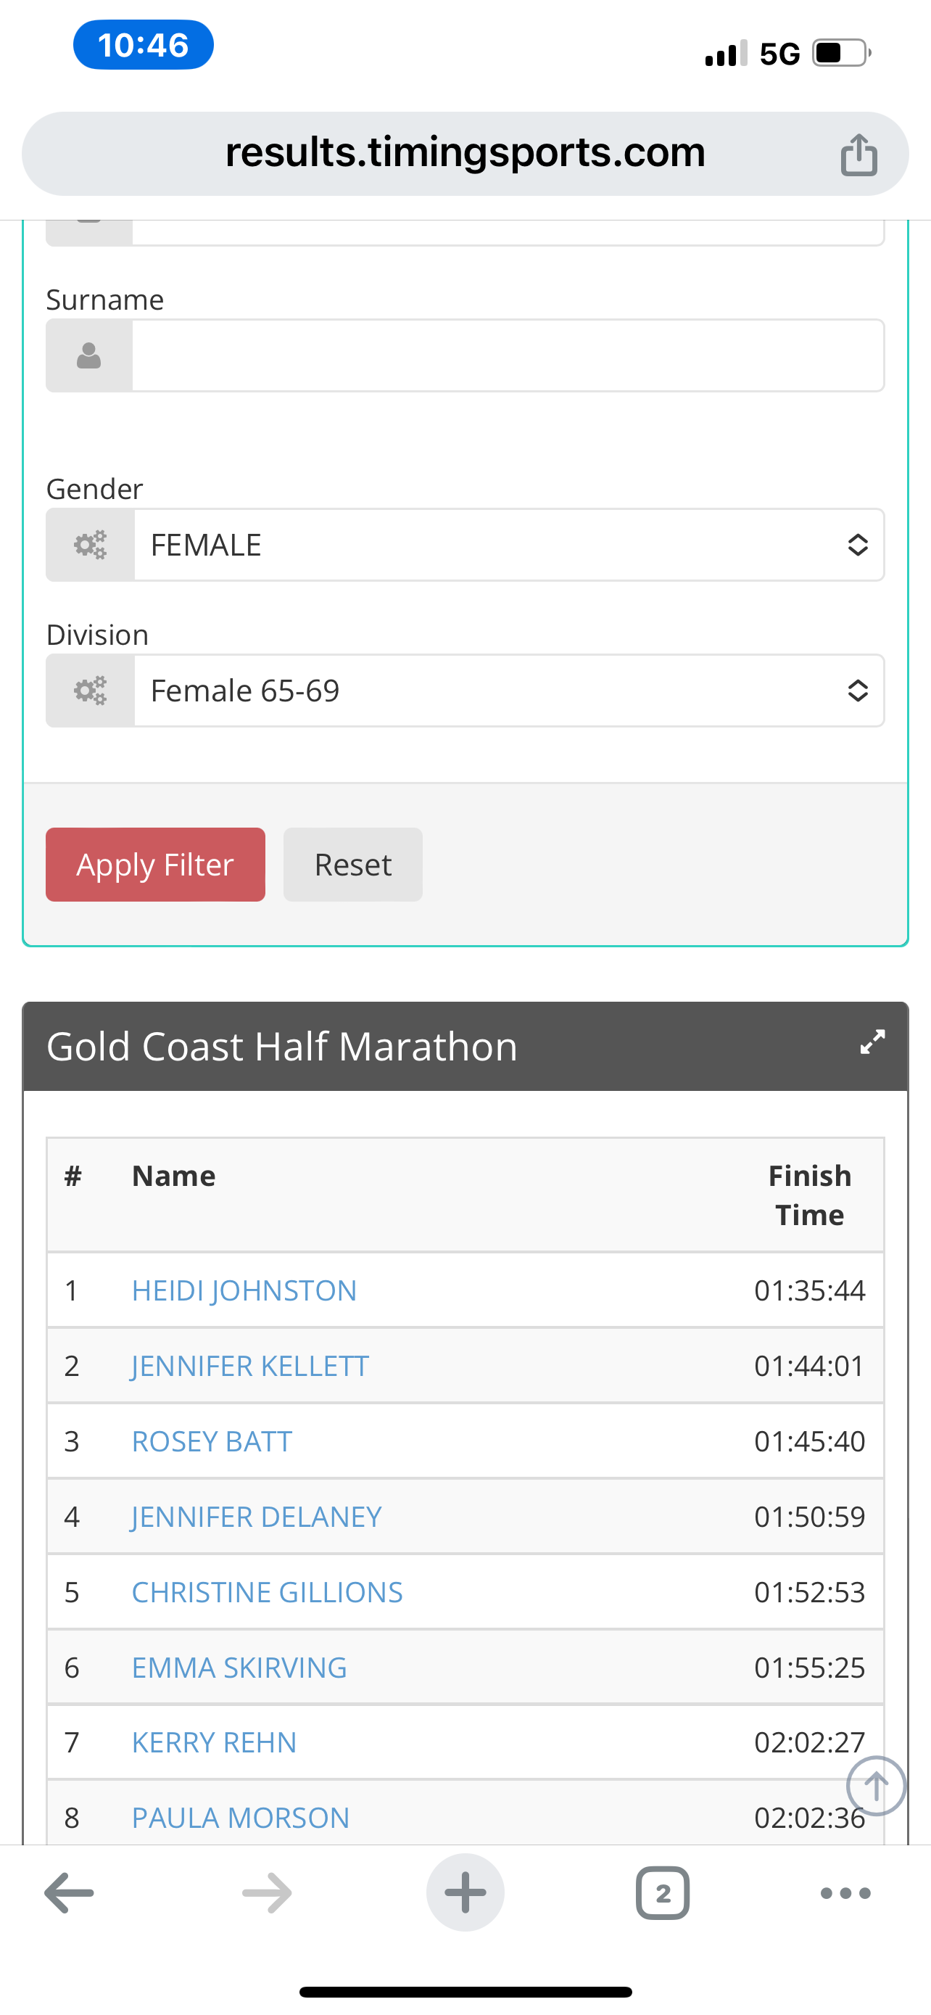931x2015 pixels.
Task: Click the Reset button
Action: coord(352,865)
